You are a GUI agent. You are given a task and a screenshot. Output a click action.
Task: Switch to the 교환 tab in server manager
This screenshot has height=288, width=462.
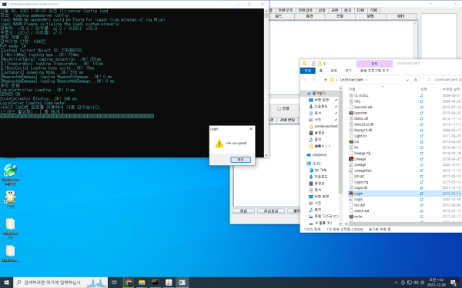335,10
